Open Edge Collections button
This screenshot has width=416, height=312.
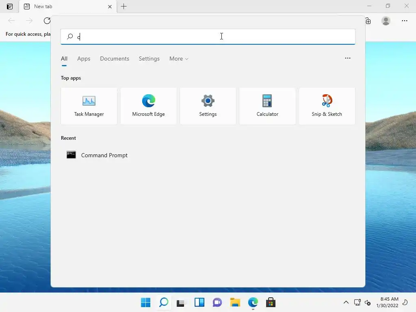[x=368, y=21]
